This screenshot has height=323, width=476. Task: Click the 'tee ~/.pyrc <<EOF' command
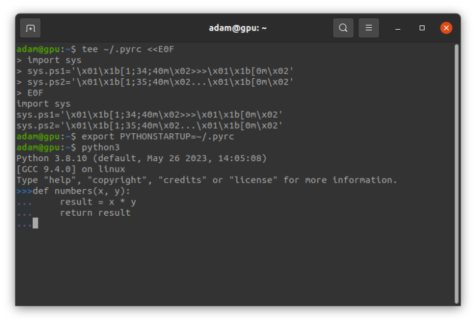(128, 49)
